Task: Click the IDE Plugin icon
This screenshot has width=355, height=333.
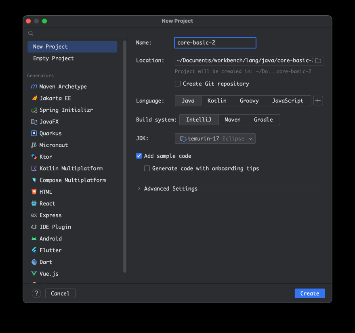Action: pyautogui.click(x=34, y=227)
